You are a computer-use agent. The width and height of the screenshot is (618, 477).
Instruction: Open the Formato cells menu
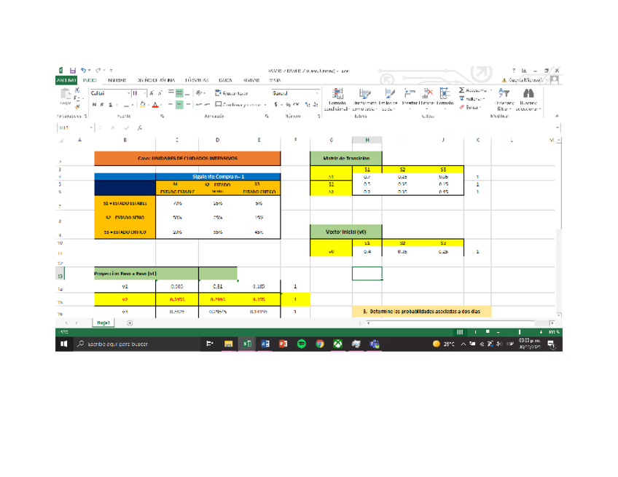(x=445, y=97)
